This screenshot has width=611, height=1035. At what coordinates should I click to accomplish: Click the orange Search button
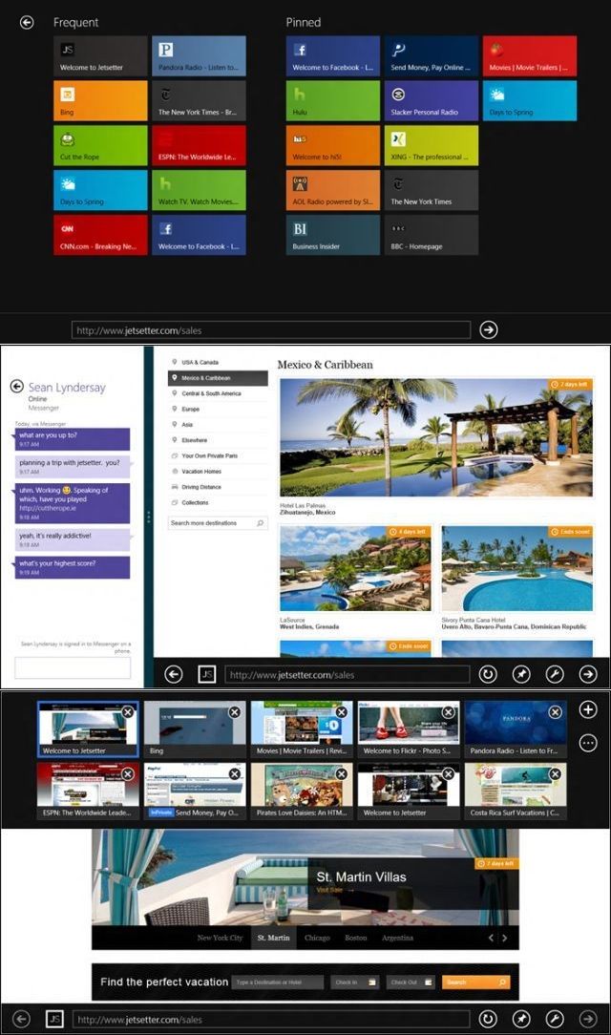[x=475, y=982]
